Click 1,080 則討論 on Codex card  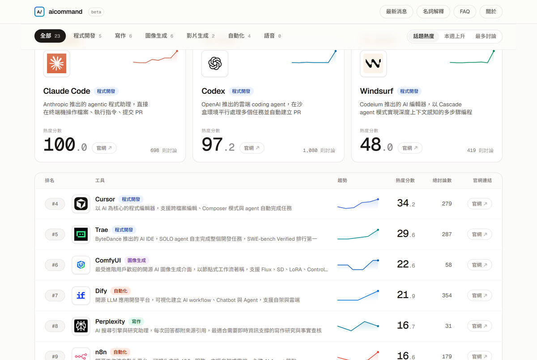pos(319,151)
